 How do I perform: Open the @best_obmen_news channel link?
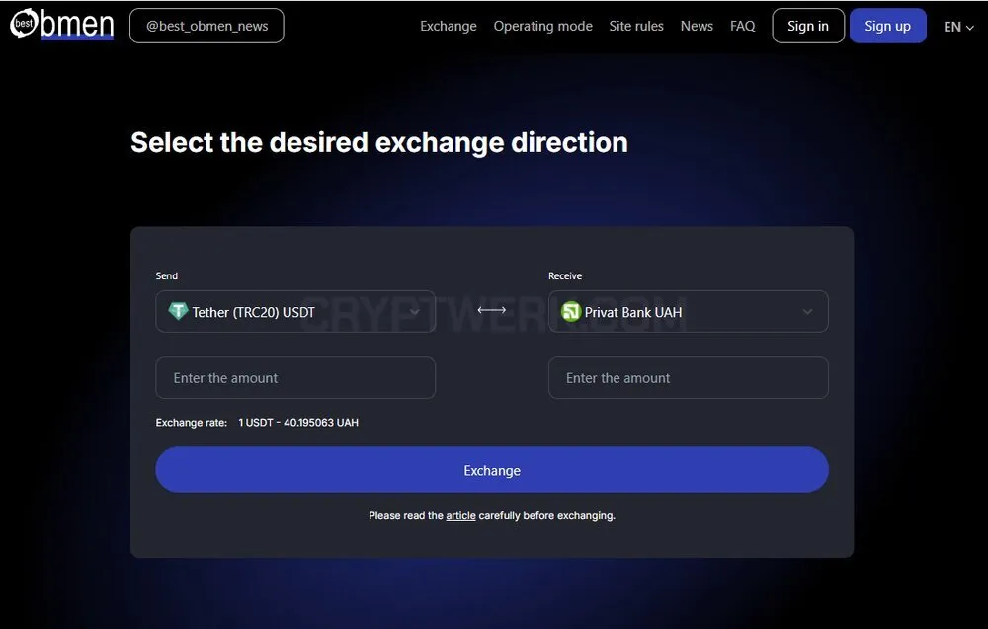(206, 26)
